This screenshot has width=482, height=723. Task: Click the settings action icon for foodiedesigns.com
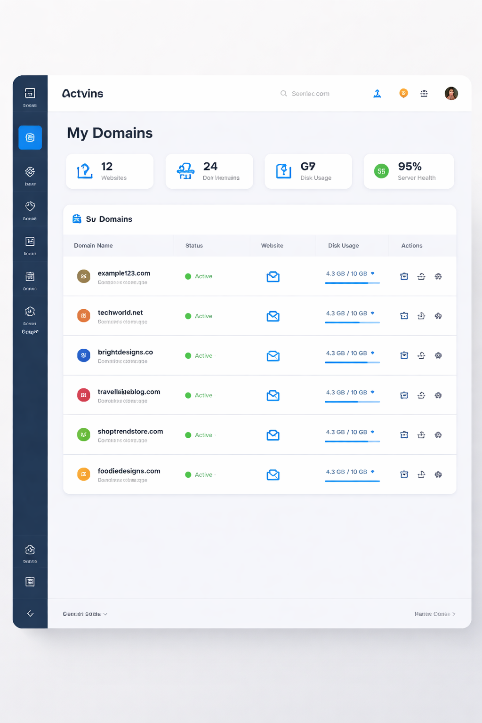pyautogui.click(x=438, y=474)
